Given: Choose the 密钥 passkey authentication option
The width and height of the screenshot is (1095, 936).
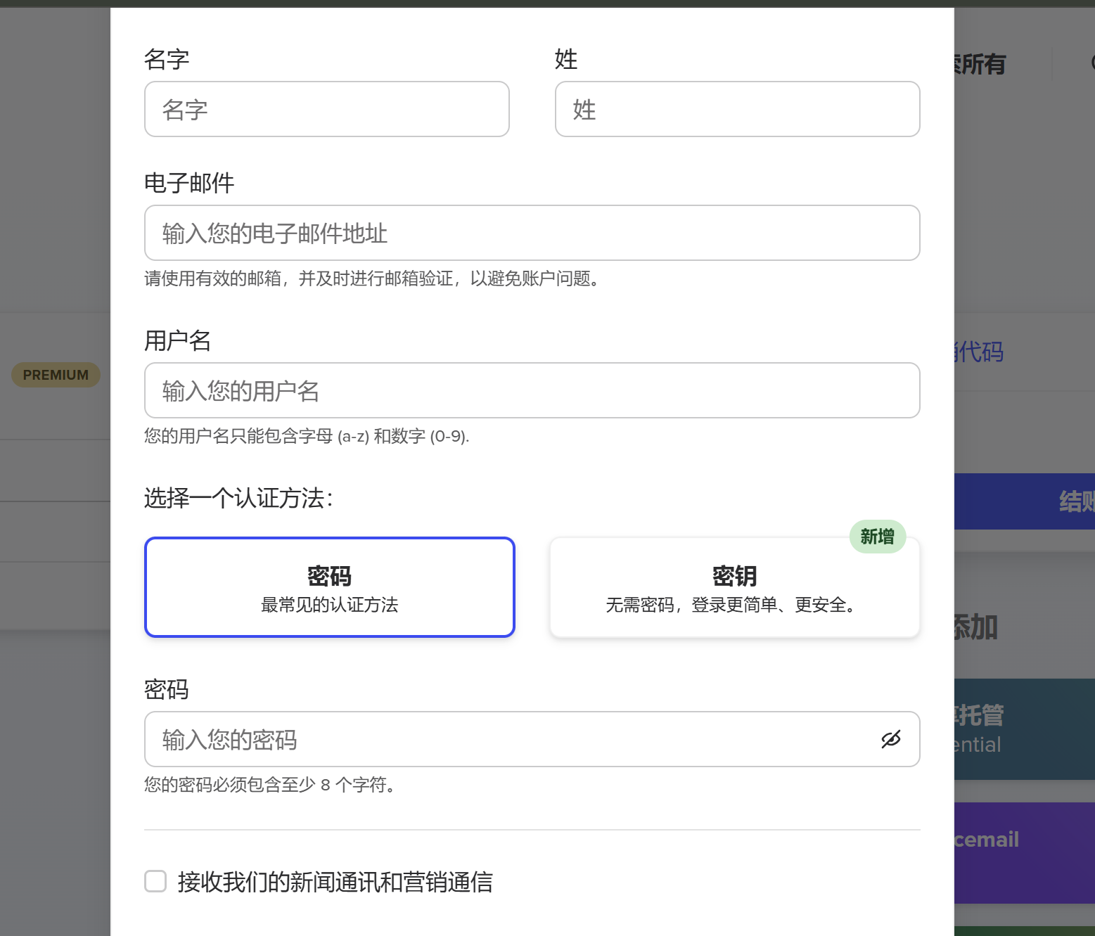Looking at the screenshot, I should point(734,587).
